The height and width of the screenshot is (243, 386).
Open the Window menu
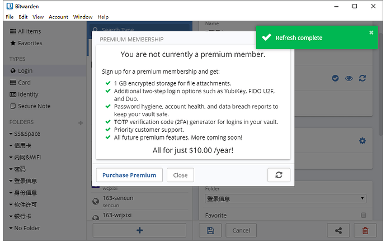click(x=83, y=17)
